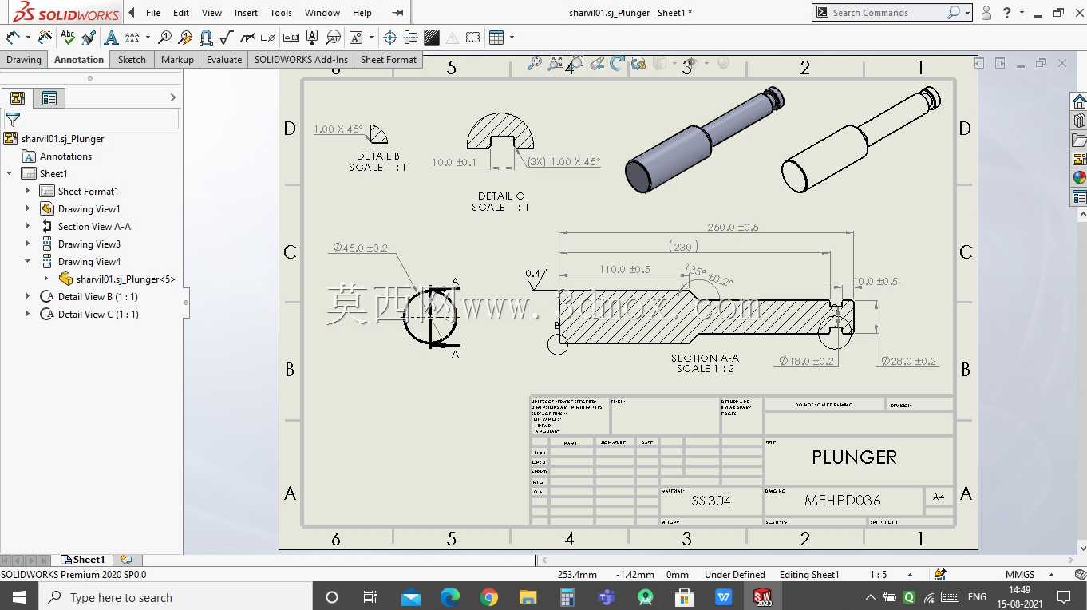Expand the Sheet Format1 node
Image resolution: width=1087 pixels, height=610 pixels.
pyautogui.click(x=28, y=191)
